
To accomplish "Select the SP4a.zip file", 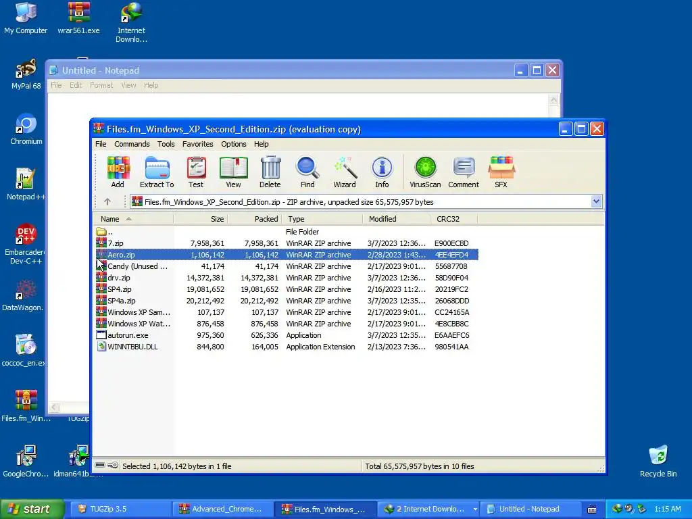I will [287, 301].
